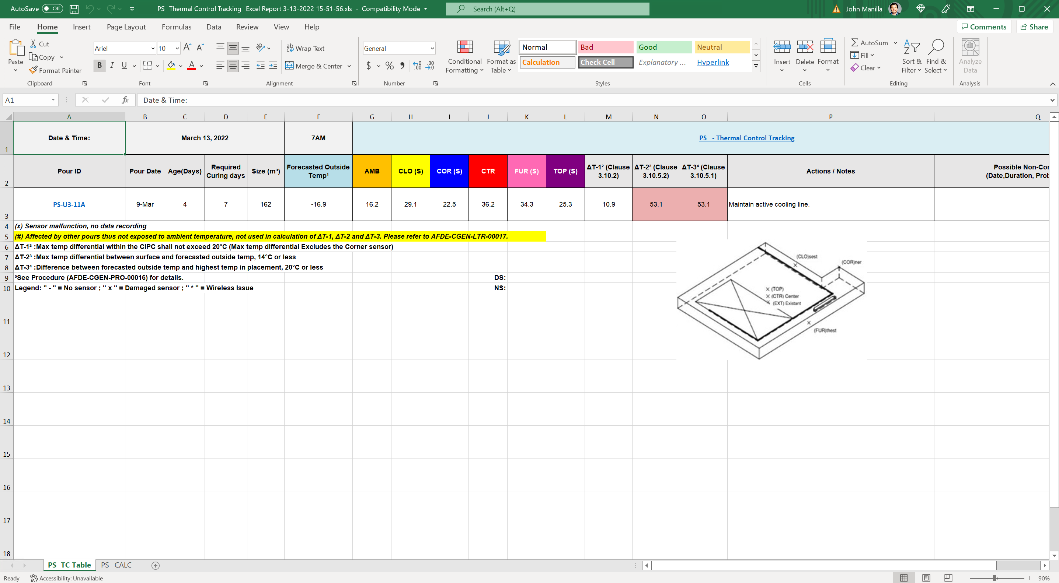Toggle the AutoSave switch
1059x583 pixels.
tap(52, 8)
